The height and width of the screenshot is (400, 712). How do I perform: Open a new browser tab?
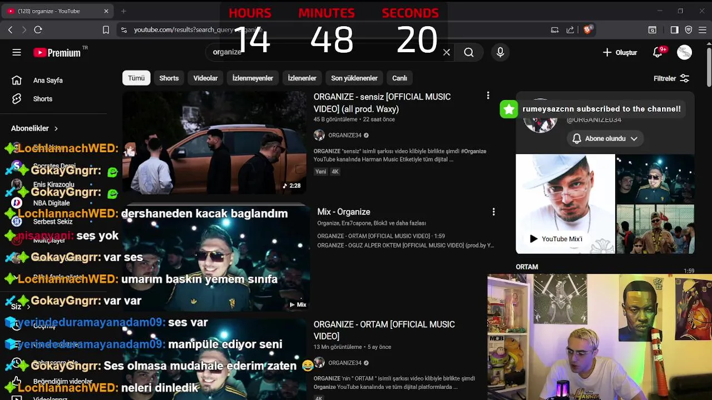tap(123, 11)
